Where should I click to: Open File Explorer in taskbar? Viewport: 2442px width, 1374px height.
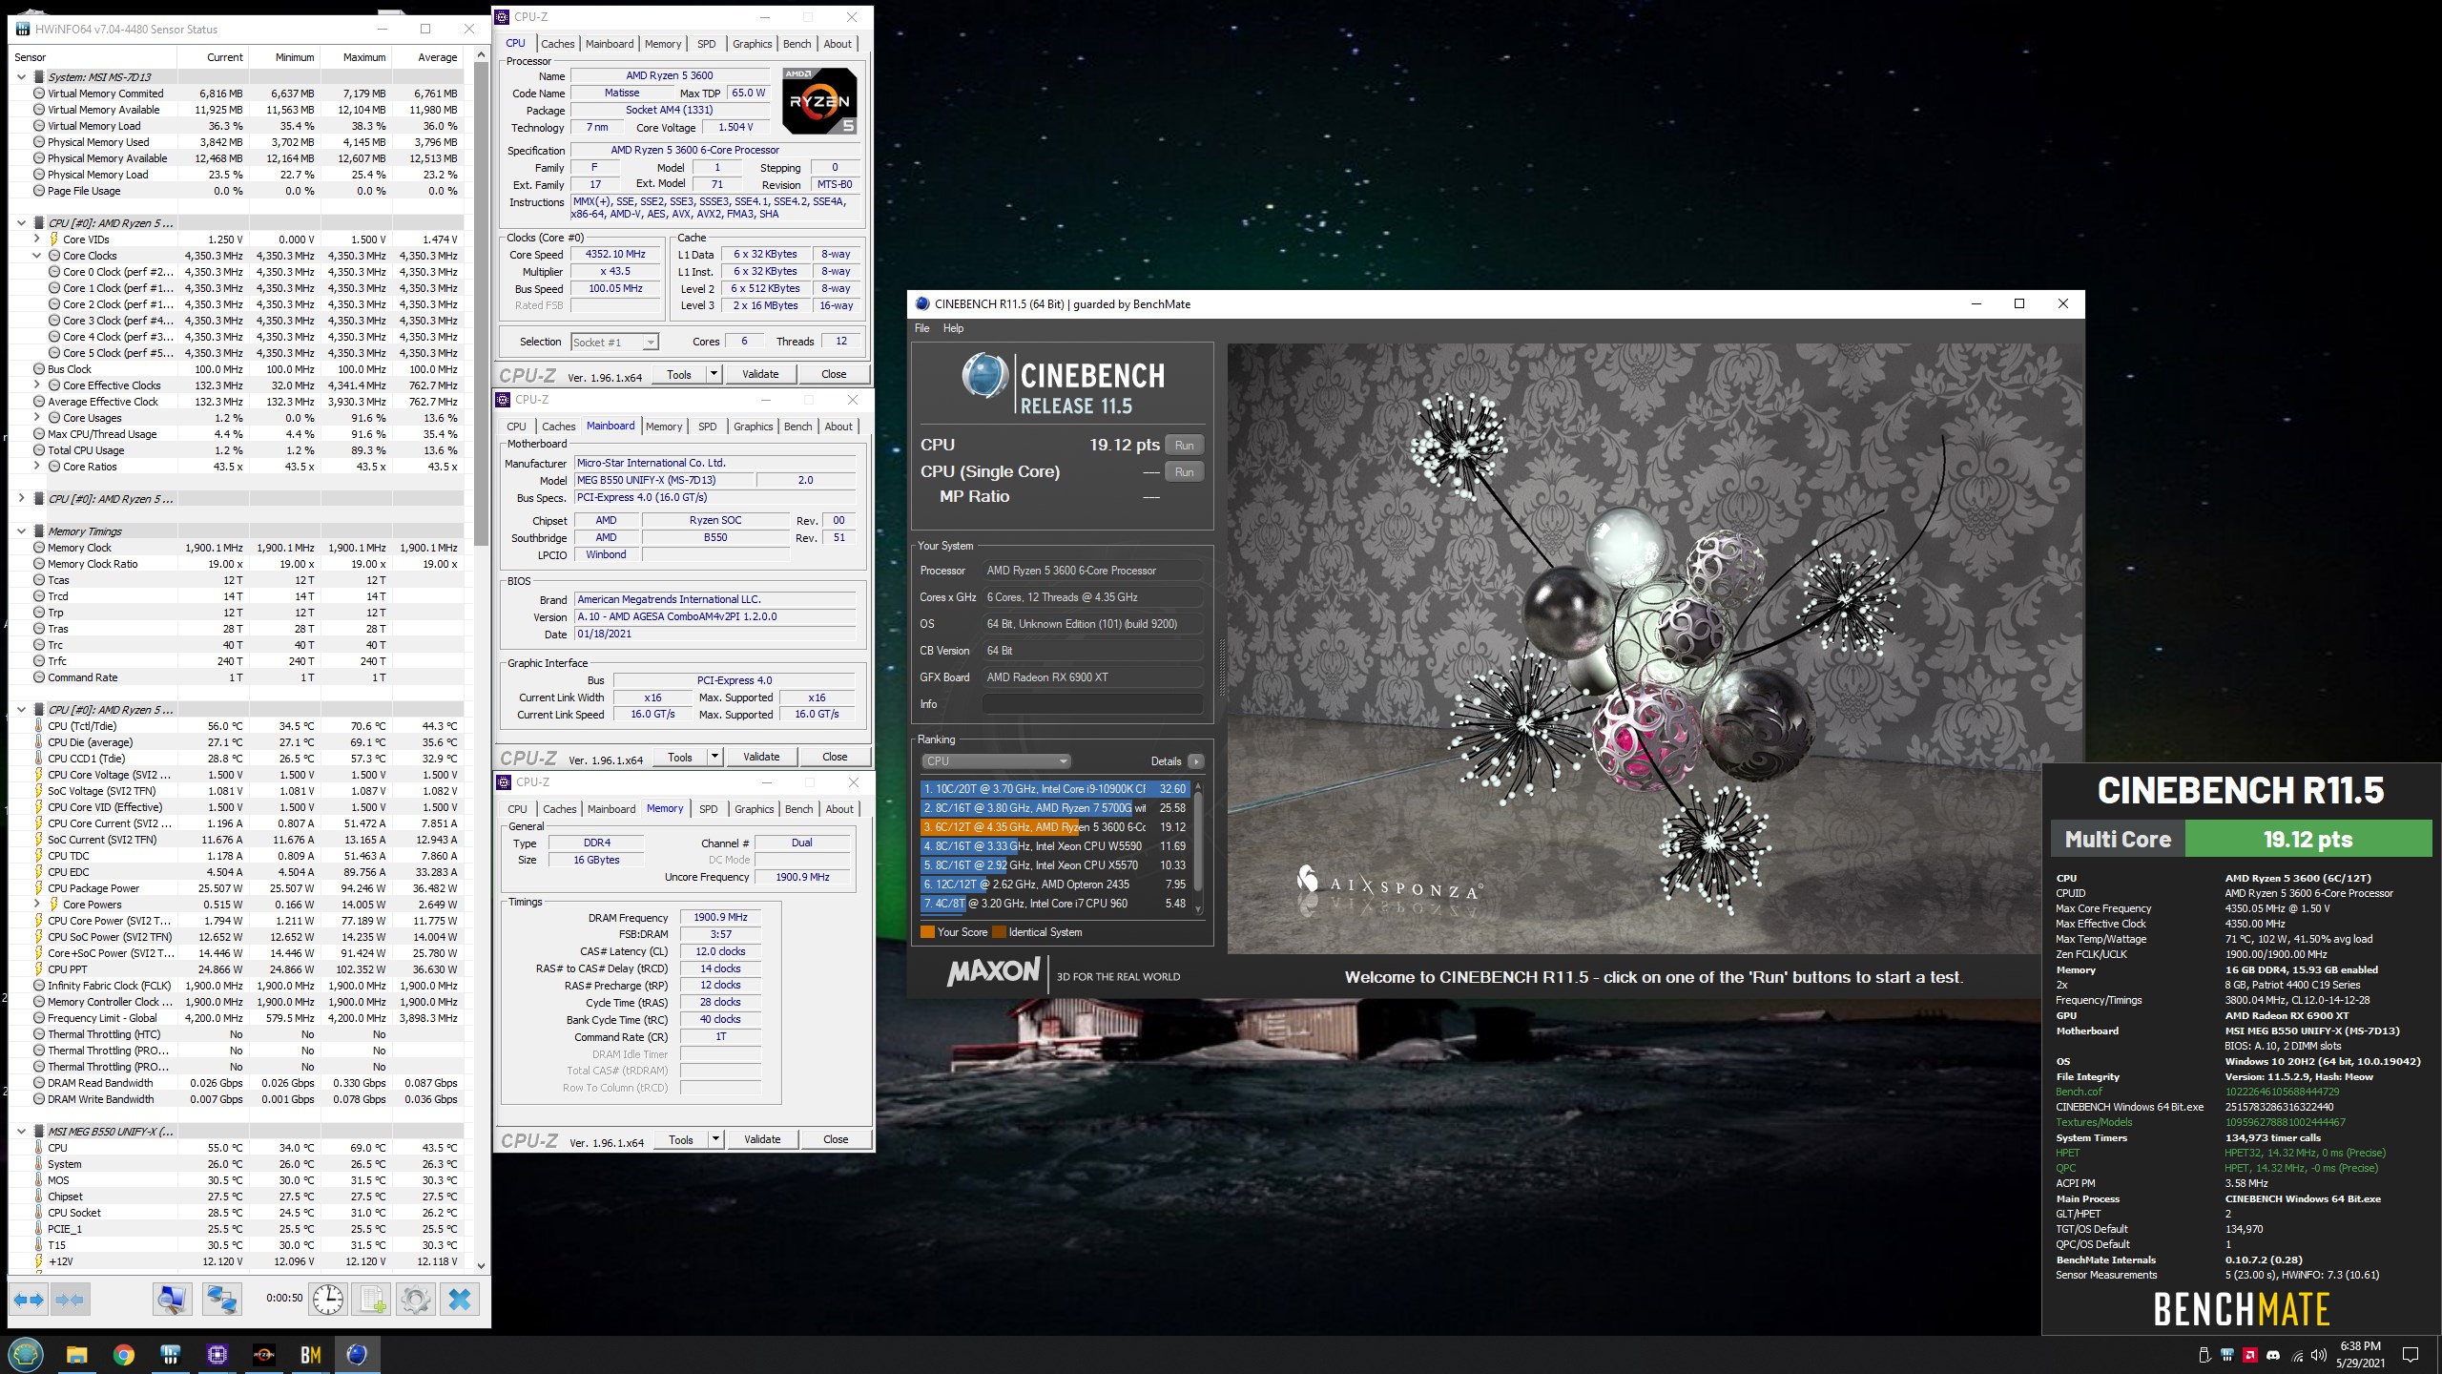tap(77, 1355)
